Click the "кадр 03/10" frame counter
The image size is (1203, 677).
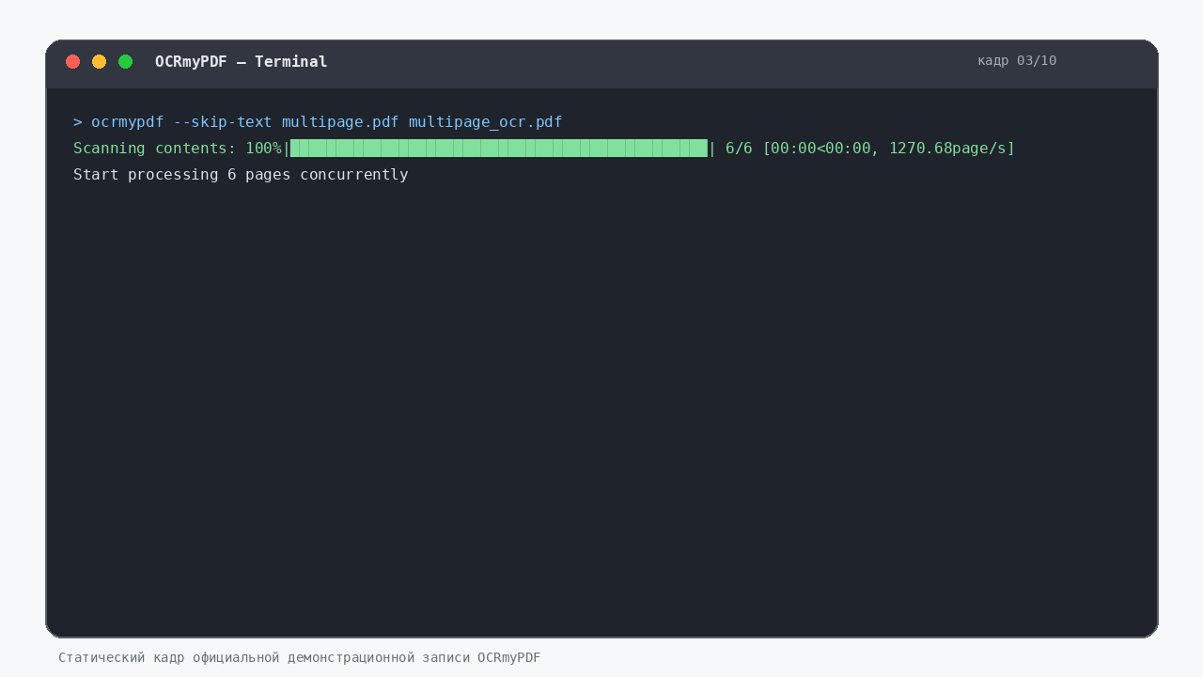1017,60
